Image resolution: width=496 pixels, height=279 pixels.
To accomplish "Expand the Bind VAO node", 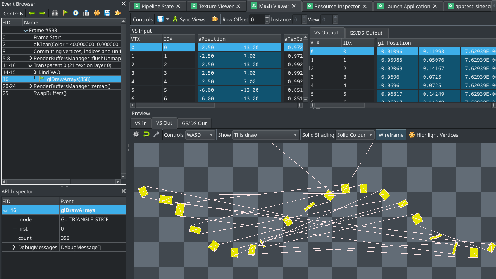I will 36,72.
